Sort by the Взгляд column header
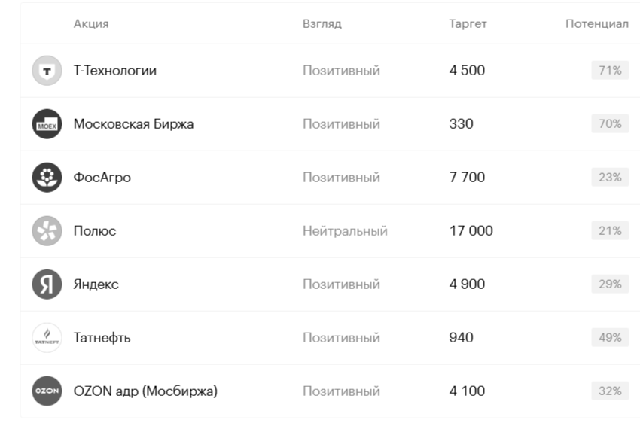The height and width of the screenshot is (429, 640). pos(322,24)
